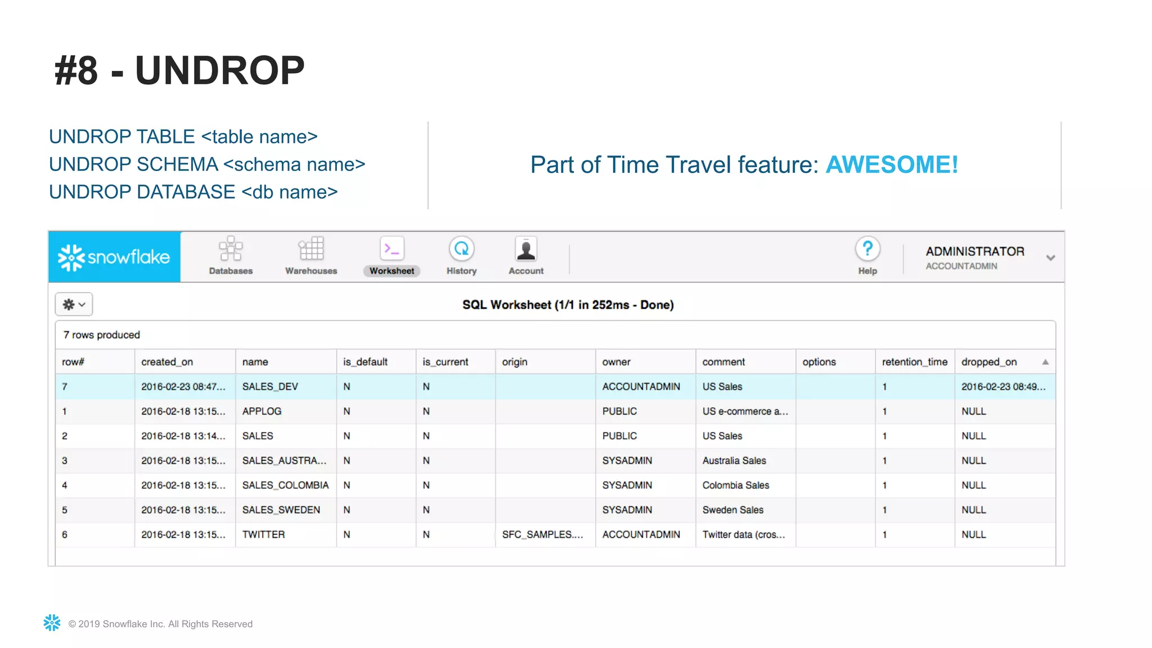
Task: Sort by the comment column header
Action: (x=746, y=362)
